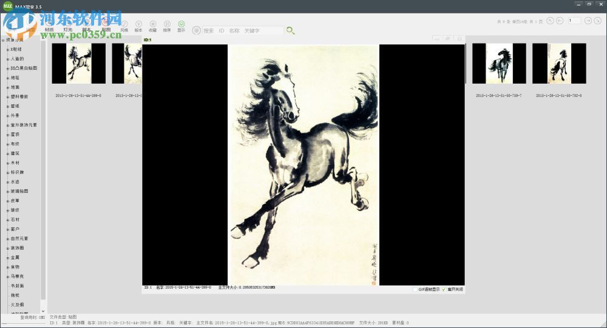Image resolution: width=607 pixels, height=328 pixels.
Task: Open thumbnail 2015-1-26-13-51-56-782-8
Action: [559, 64]
